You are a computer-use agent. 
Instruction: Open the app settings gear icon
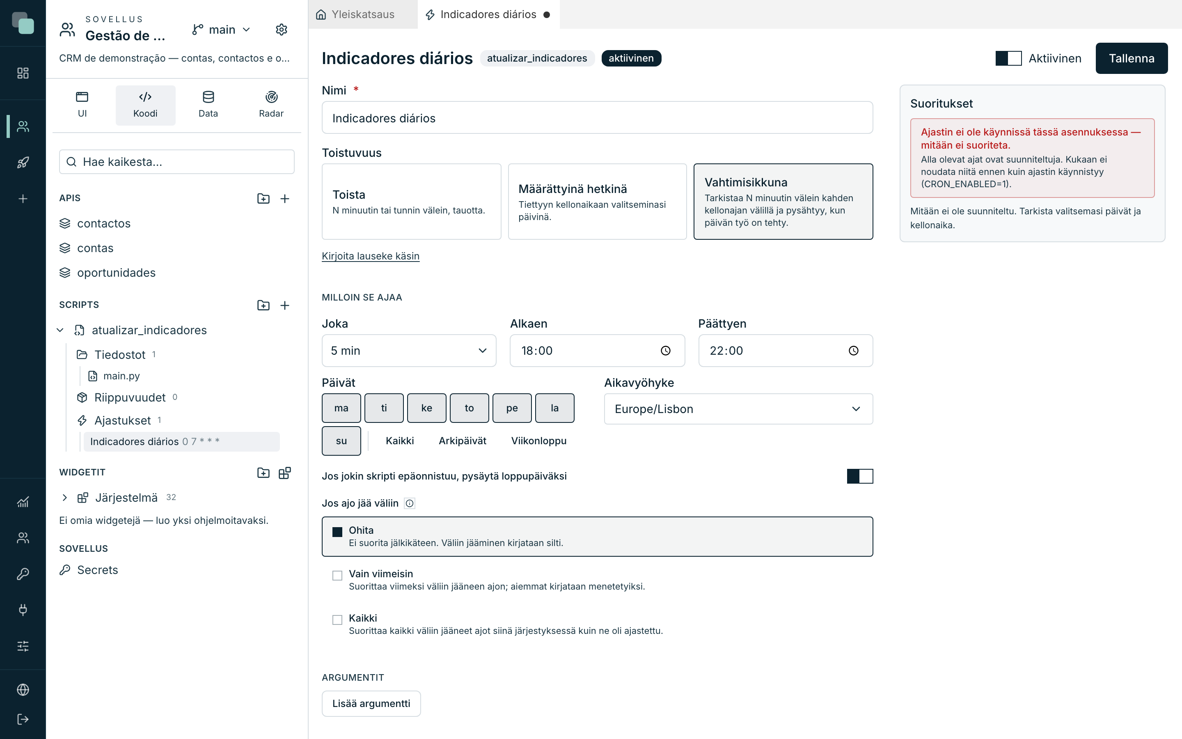pos(281,29)
